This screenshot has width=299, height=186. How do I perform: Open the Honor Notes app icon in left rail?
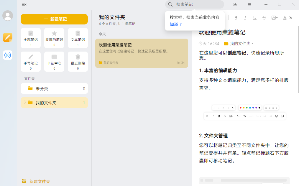tap(8, 37)
